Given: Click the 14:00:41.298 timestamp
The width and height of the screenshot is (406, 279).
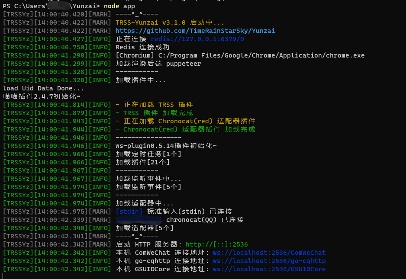Looking at the screenshot, I should [x=61, y=56].
